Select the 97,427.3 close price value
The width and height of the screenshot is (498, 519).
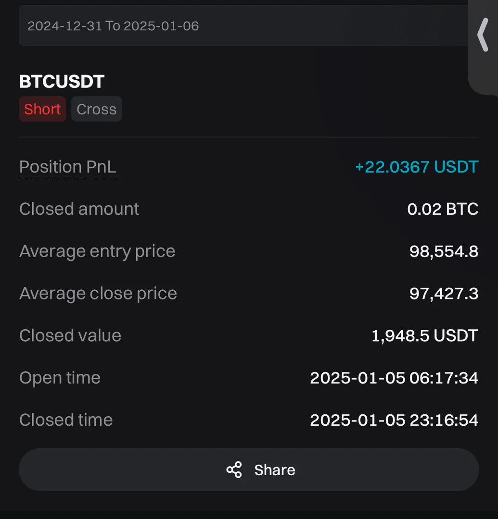tap(444, 294)
